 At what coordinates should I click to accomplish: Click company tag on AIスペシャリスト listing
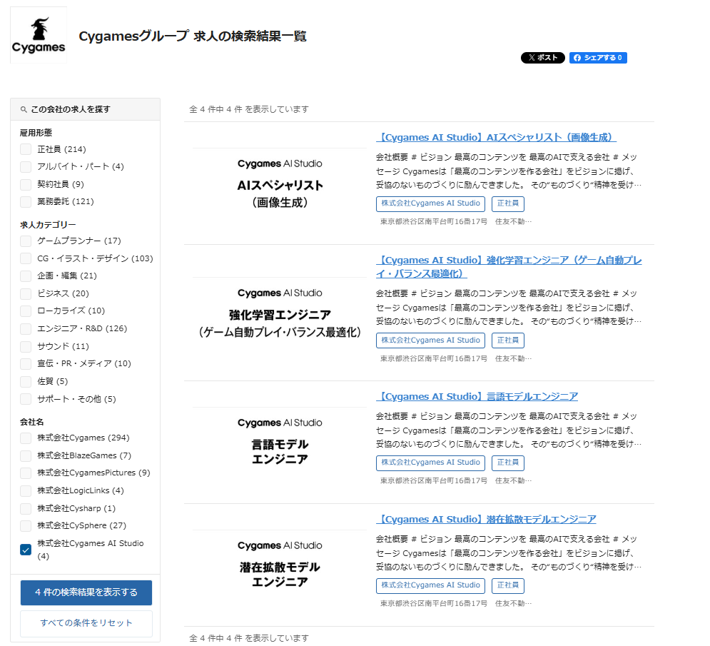(430, 204)
